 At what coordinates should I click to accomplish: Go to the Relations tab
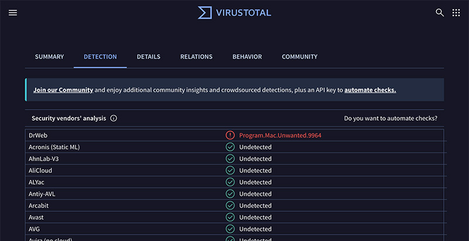click(196, 57)
